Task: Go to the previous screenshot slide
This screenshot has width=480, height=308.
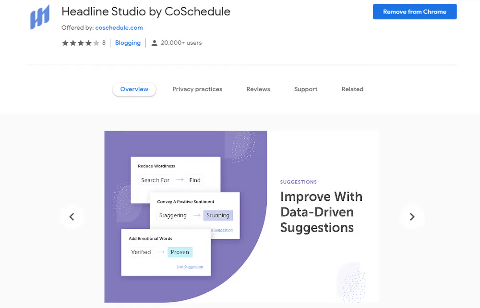Action: (72, 217)
